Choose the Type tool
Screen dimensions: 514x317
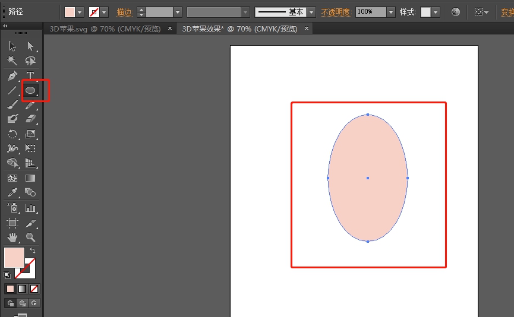(30, 76)
